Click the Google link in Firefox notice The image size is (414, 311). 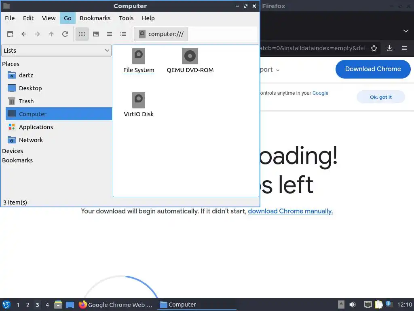pyautogui.click(x=320, y=93)
